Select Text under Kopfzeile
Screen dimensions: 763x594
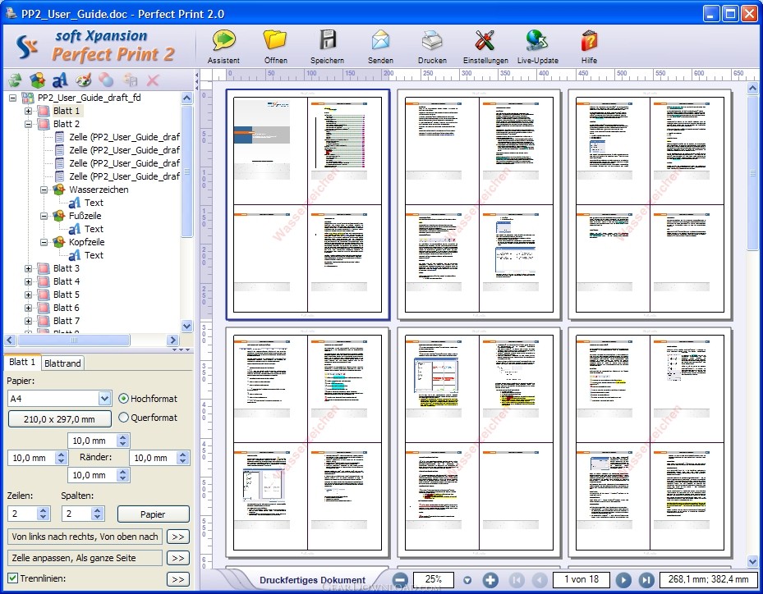pos(94,255)
